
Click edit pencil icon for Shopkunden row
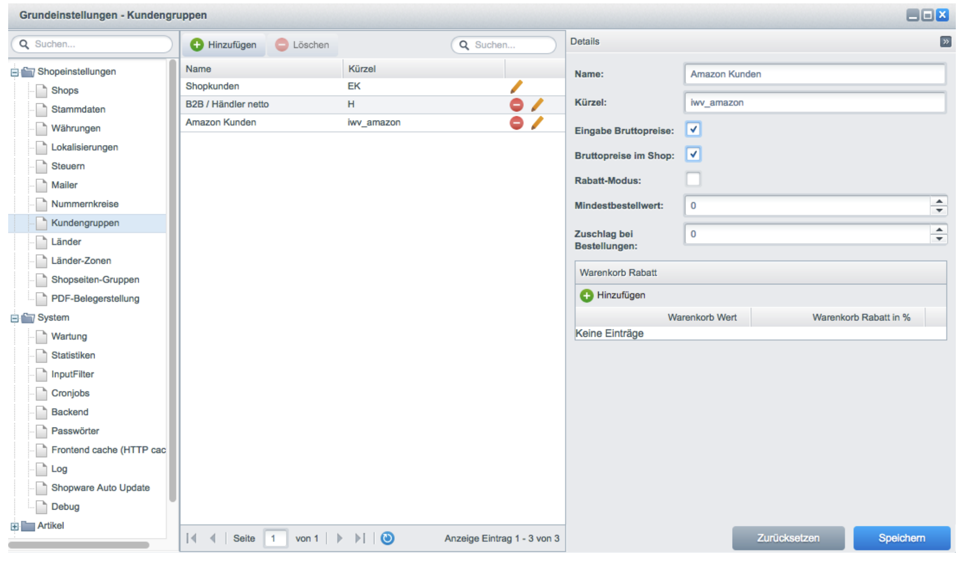(x=516, y=86)
